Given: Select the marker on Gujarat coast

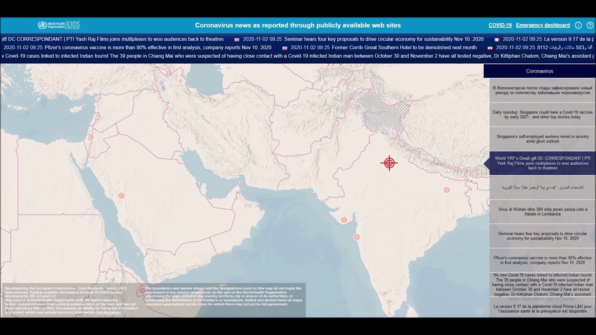Looking at the screenshot, I should 344,220.
